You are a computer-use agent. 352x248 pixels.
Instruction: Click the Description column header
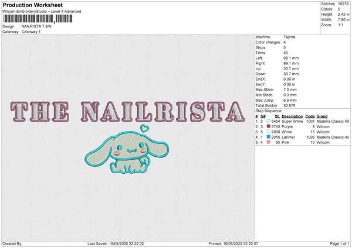[292, 116]
